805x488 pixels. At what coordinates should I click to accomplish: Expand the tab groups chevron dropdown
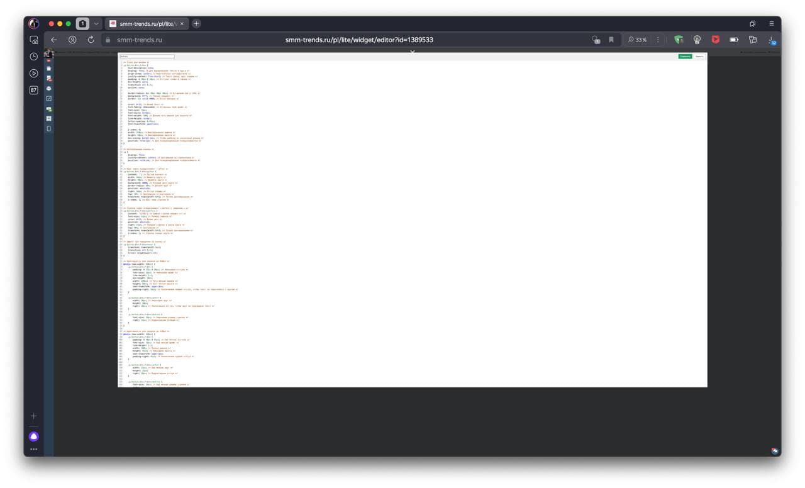[96, 24]
